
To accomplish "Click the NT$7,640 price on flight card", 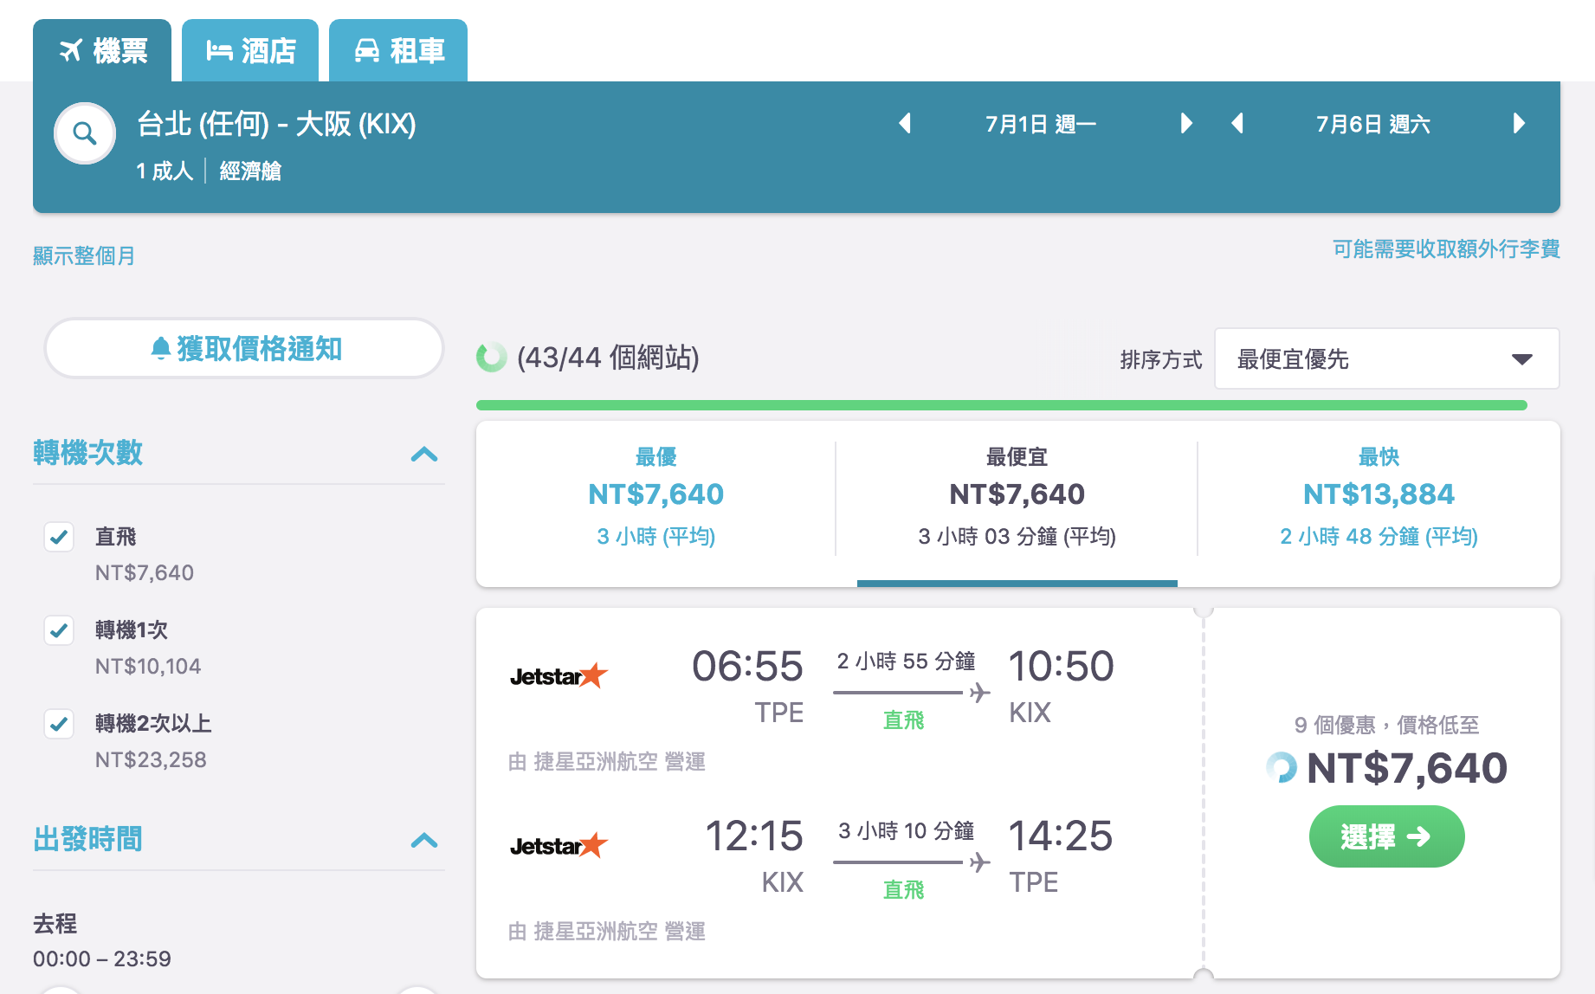I will (x=1406, y=768).
